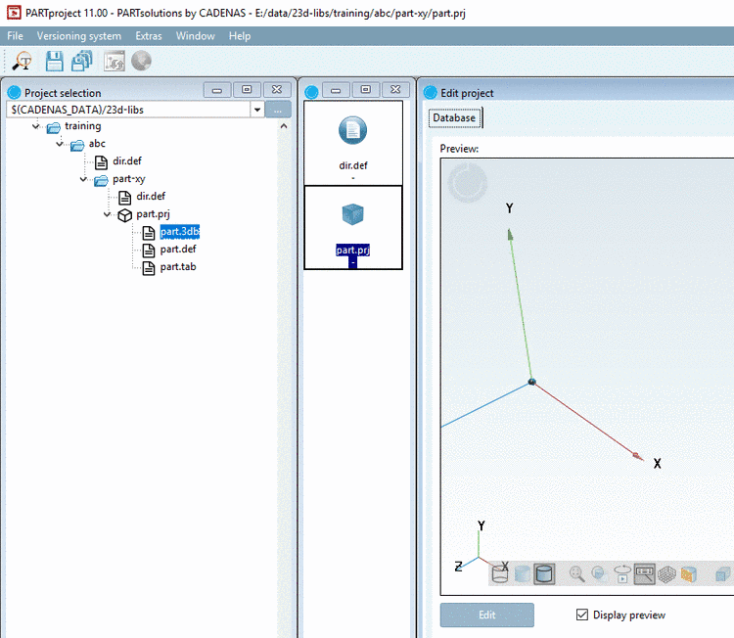This screenshot has height=638, width=734.
Task: Minimize the Project selection panel
Action: pyautogui.click(x=216, y=90)
